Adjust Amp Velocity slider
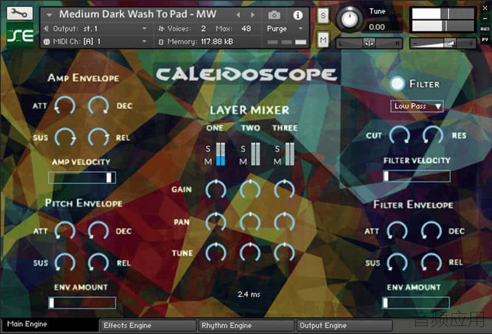The image size is (492, 334). pos(82,177)
